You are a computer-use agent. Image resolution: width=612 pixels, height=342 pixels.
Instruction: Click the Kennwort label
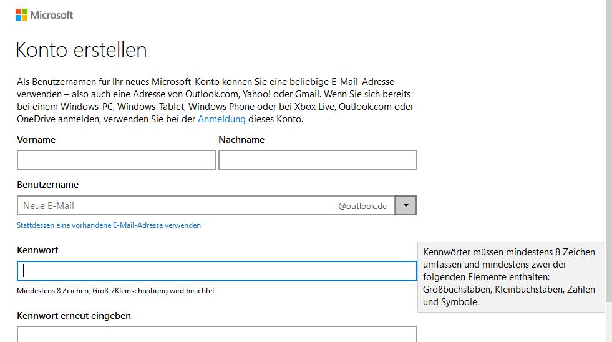[x=37, y=250]
